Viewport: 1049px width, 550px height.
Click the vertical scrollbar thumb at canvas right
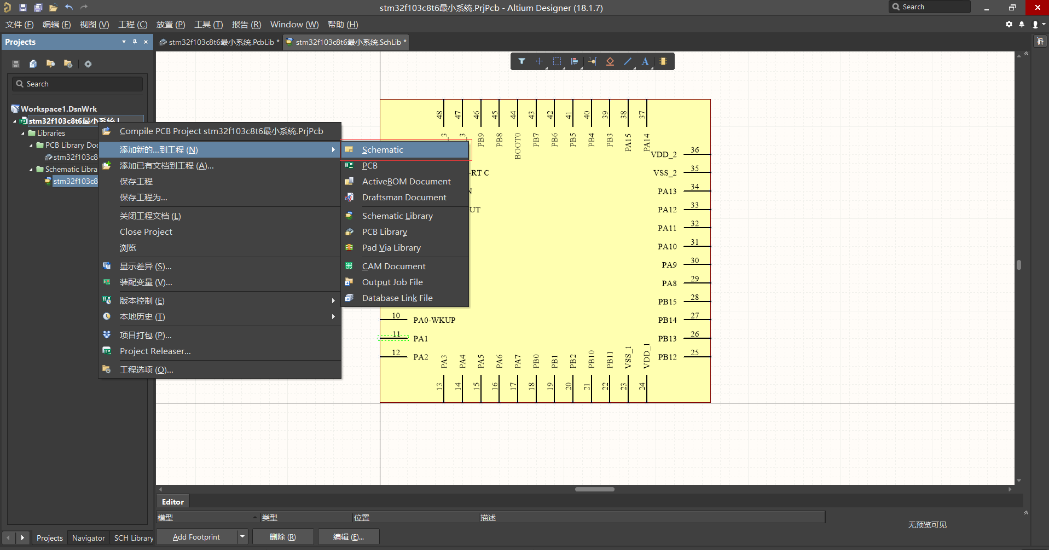coord(1019,265)
